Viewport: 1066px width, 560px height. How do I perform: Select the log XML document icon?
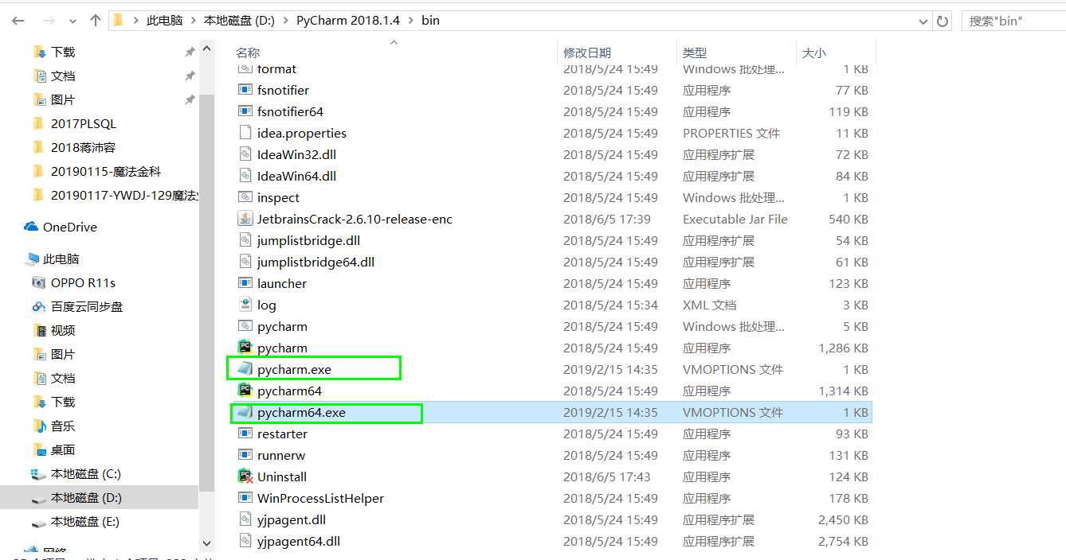coord(245,305)
